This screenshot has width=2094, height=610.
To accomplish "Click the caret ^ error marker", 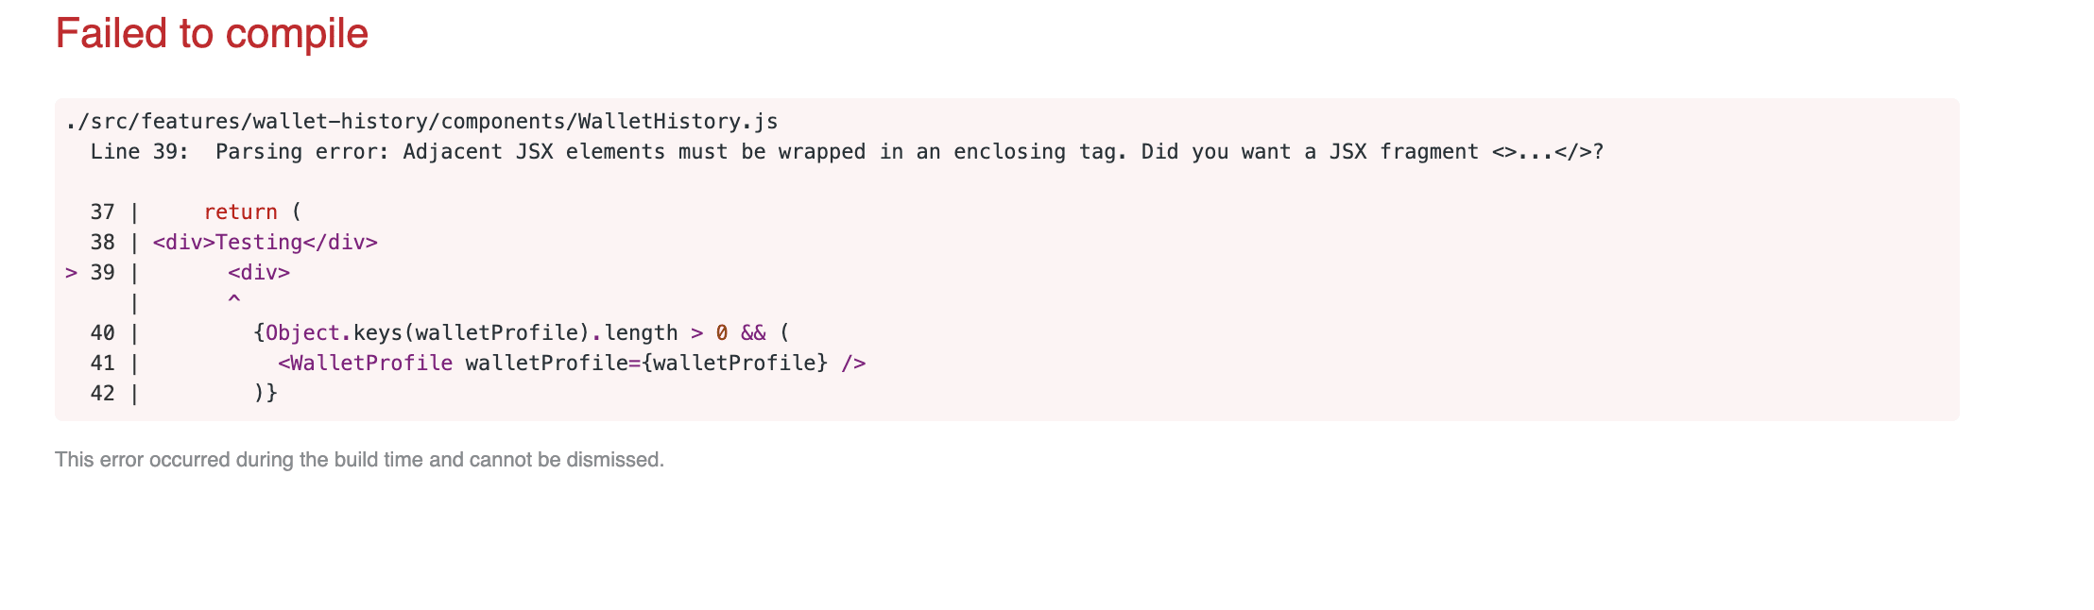I will coord(234,300).
